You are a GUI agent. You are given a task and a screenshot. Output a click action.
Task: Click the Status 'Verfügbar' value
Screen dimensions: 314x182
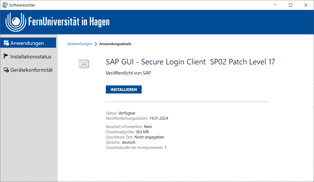click(x=127, y=113)
